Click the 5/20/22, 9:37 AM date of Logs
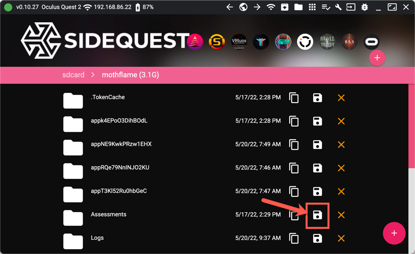The height and width of the screenshot is (254, 415). click(x=258, y=238)
